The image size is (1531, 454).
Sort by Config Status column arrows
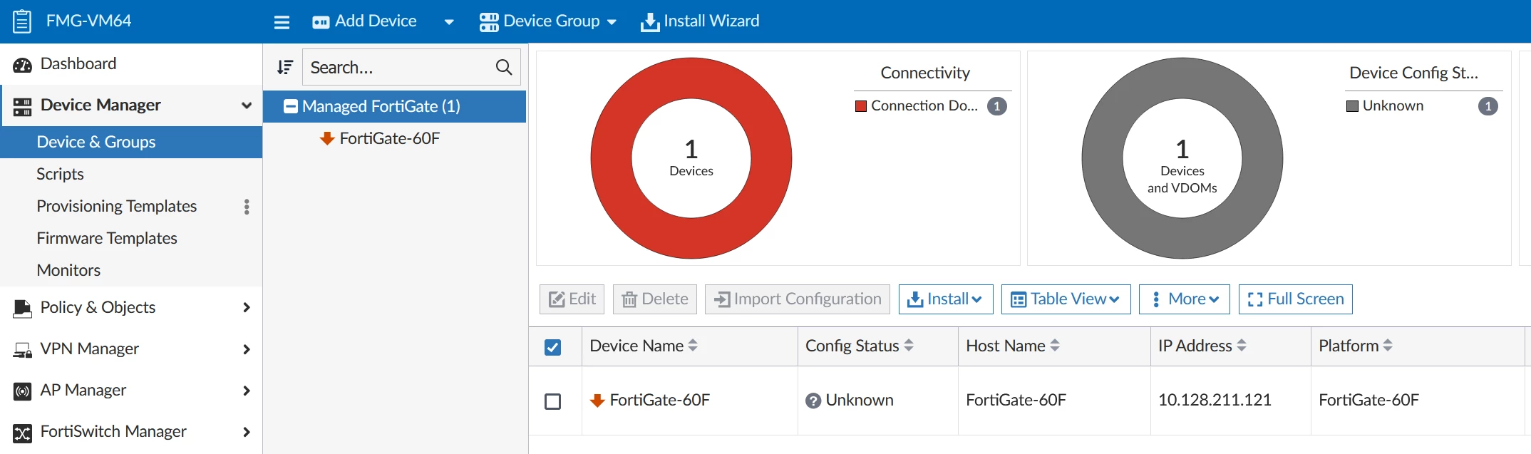point(909,346)
